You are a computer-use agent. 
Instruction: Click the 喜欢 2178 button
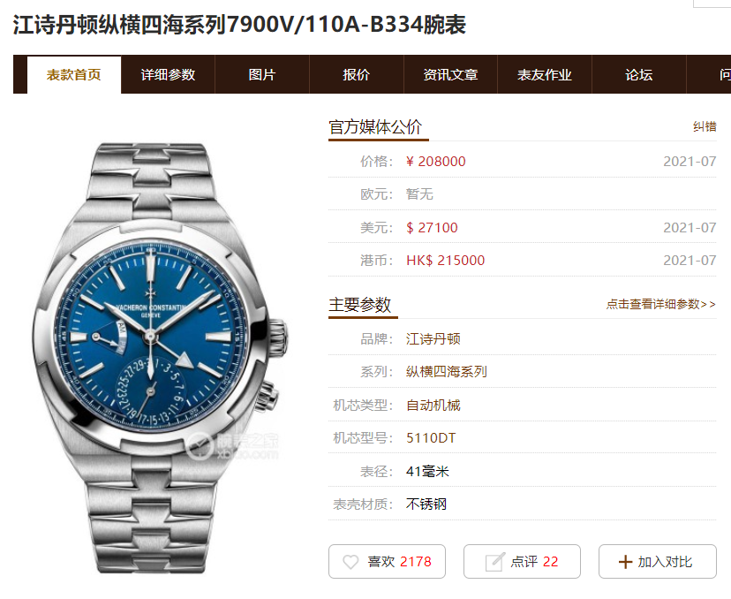tap(387, 562)
